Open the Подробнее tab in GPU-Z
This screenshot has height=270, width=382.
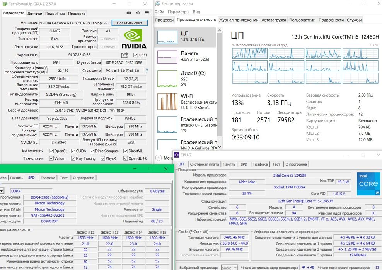tap(55, 14)
